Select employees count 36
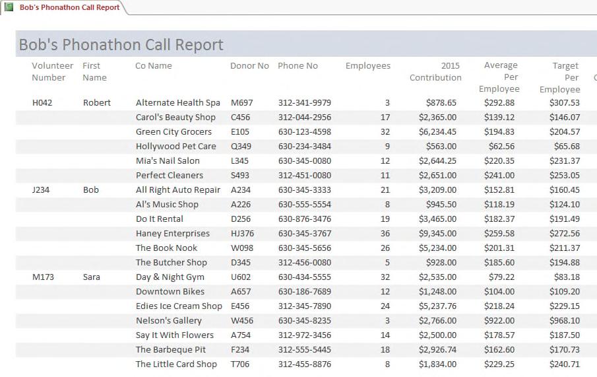 click(385, 233)
